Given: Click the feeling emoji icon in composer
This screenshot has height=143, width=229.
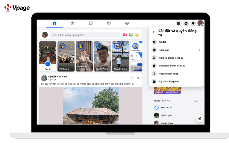Looking at the screenshot, I should [x=137, y=35].
